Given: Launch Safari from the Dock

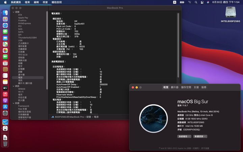Looking at the screenshot, I should tap(5, 25).
